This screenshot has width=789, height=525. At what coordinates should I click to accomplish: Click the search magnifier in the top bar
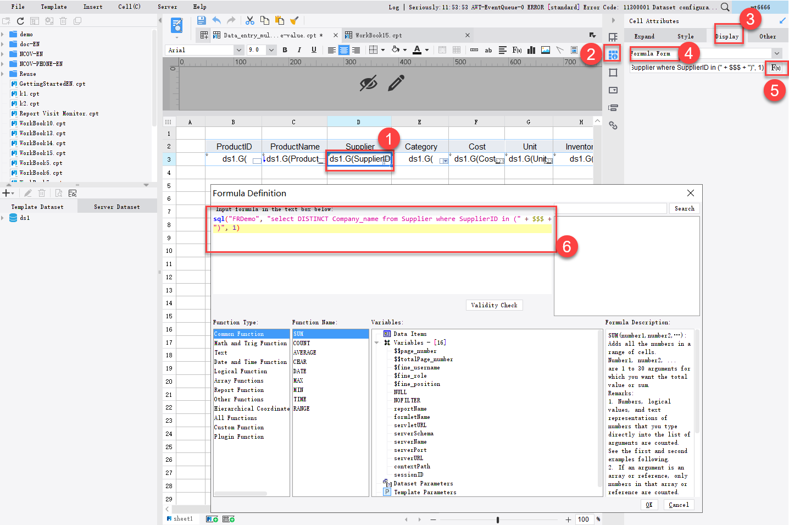[725, 7]
